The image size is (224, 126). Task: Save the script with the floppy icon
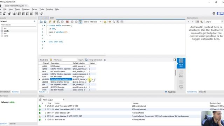point(45,22)
